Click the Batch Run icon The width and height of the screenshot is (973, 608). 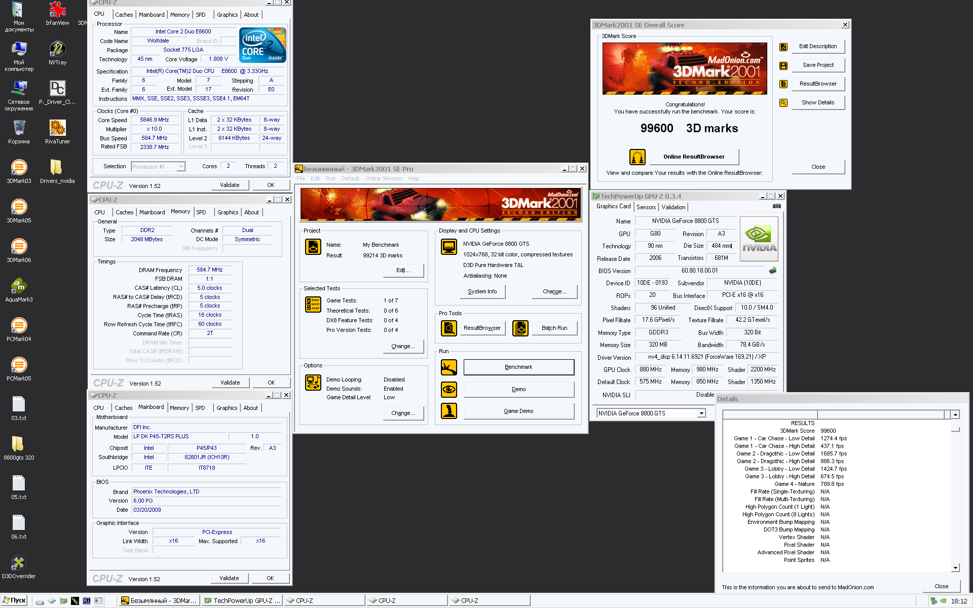[x=520, y=328]
